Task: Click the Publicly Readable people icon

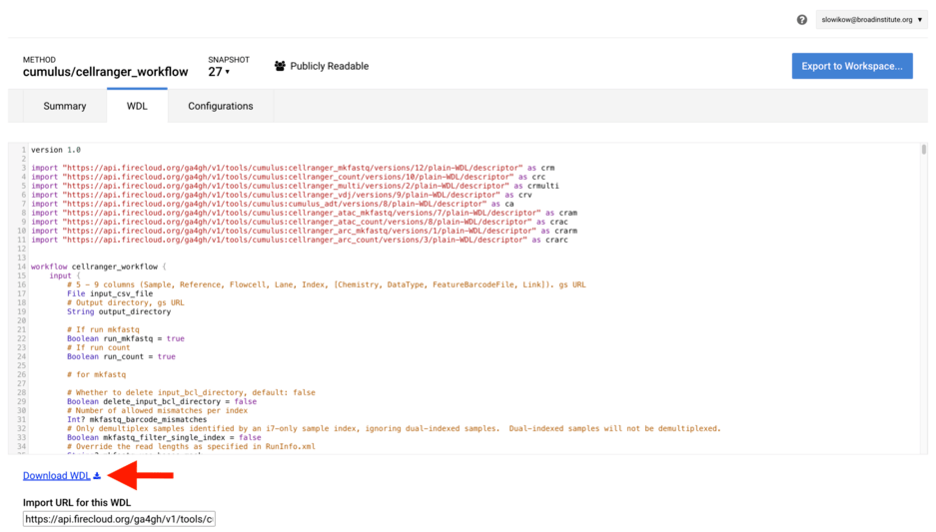Action: click(x=280, y=66)
